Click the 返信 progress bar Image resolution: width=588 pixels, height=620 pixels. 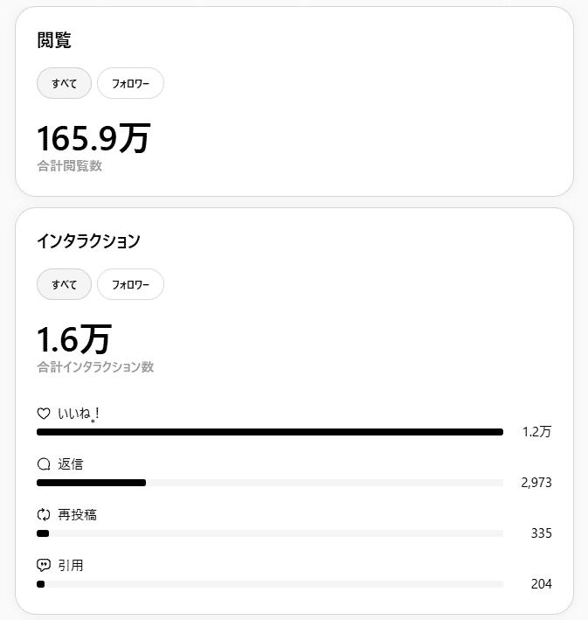[270, 483]
